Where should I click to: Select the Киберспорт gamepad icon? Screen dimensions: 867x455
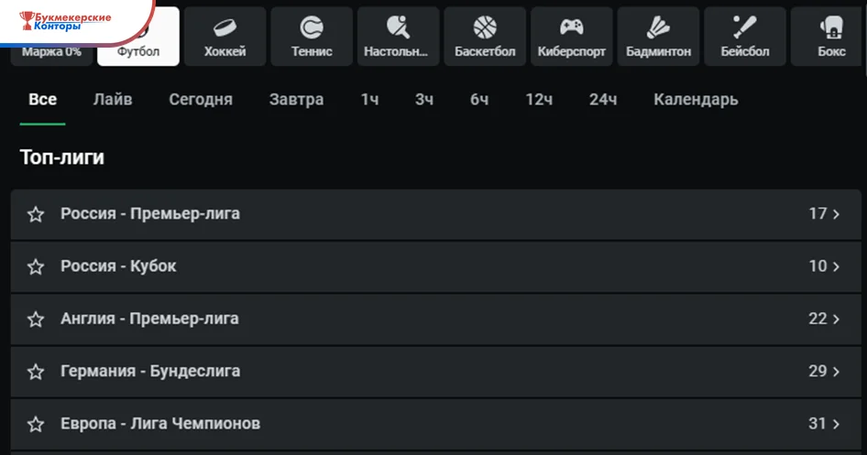click(571, 27)
